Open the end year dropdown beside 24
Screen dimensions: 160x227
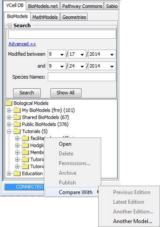(102, 66)
